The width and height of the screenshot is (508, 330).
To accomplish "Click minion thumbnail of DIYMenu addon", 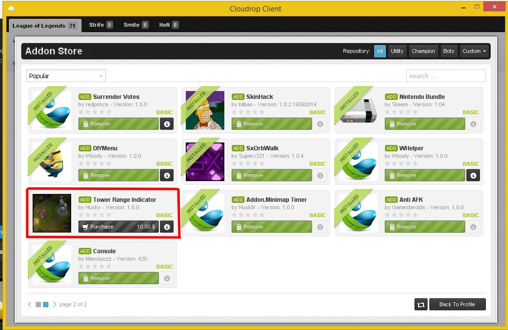I will 52,162.
